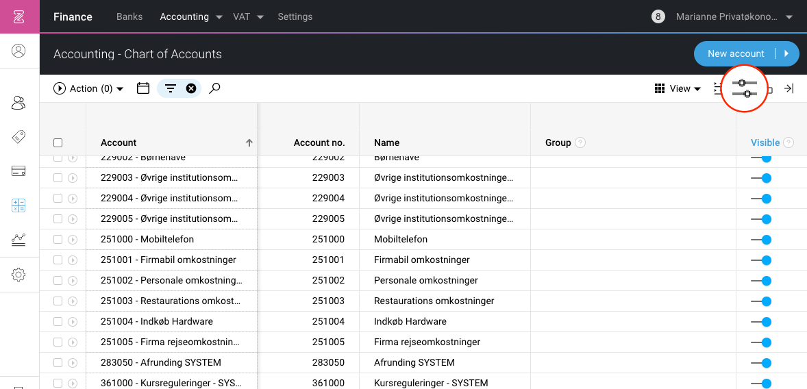Open the contacts people icon in sidebar
Screen dimensions: 807x389
pyautogui.click(x=18, y=103)
